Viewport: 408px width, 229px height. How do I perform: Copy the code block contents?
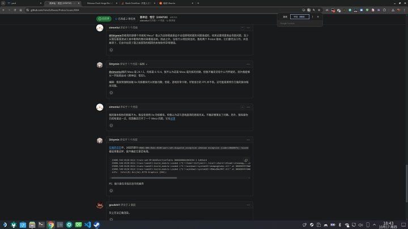246,160
